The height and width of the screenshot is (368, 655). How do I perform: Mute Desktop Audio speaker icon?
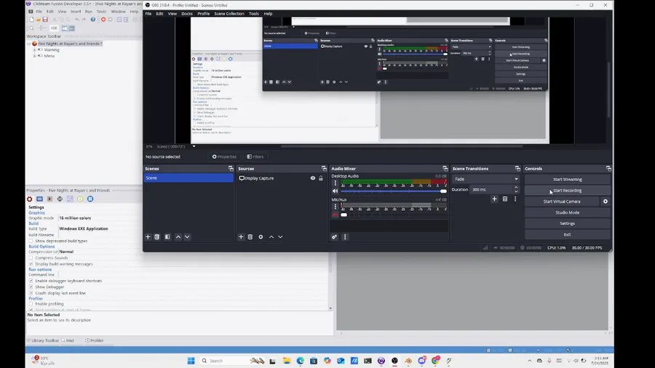[335, 191]
